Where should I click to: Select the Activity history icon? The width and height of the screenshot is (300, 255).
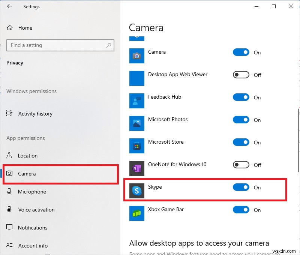coord(9,113)
